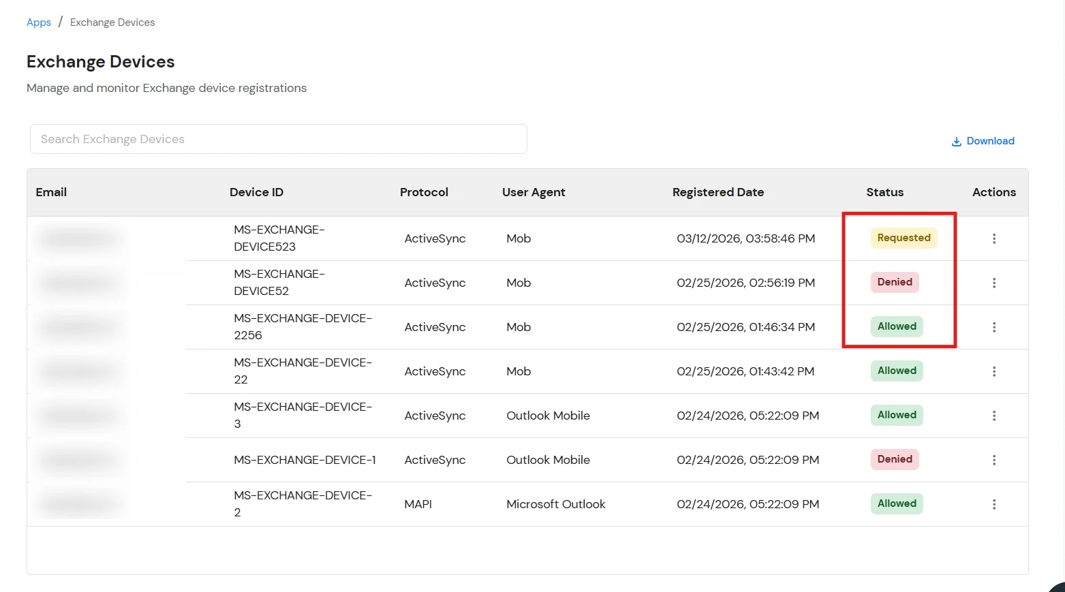
Task: Click the Status column header
Action: pyautogui.click(x=884, y=192)
